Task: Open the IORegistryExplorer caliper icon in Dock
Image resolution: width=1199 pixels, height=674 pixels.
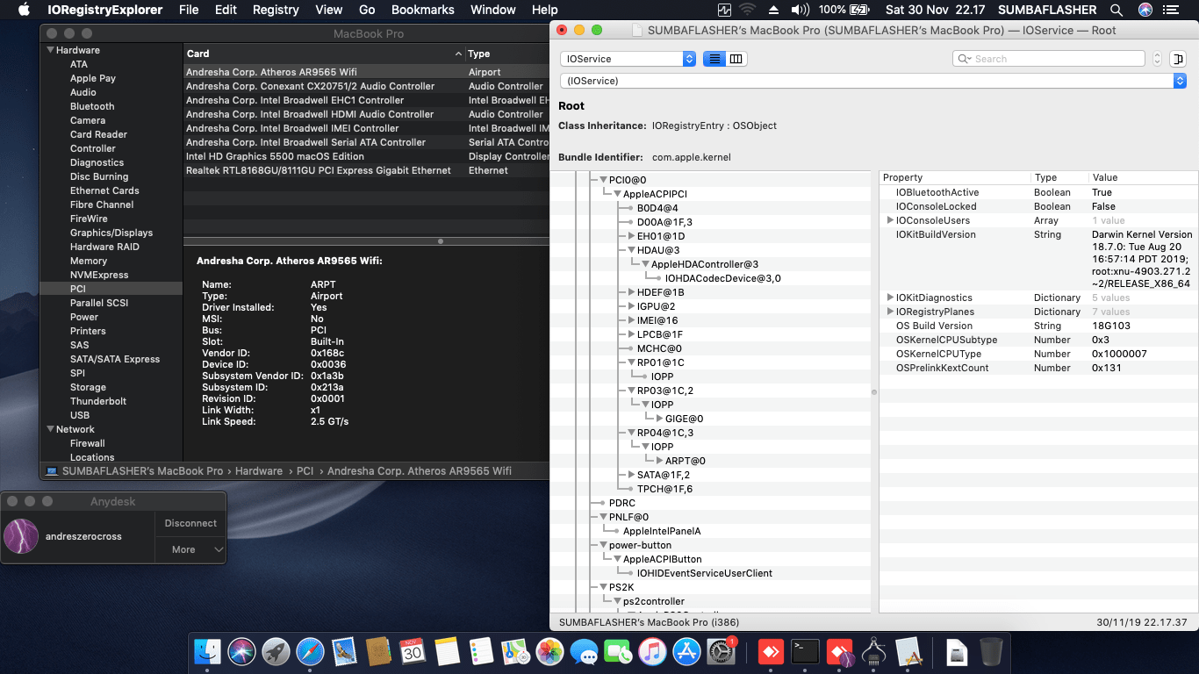Action: (873, 652)
